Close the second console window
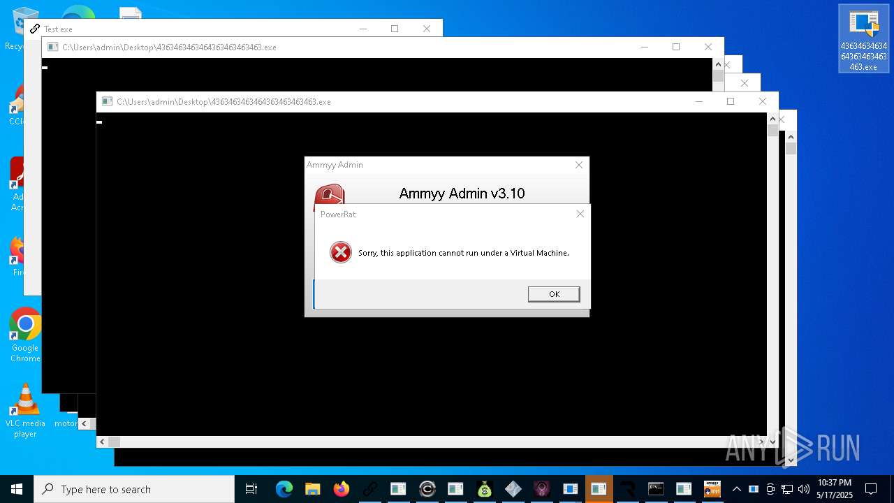 click(x=708, y=47)
